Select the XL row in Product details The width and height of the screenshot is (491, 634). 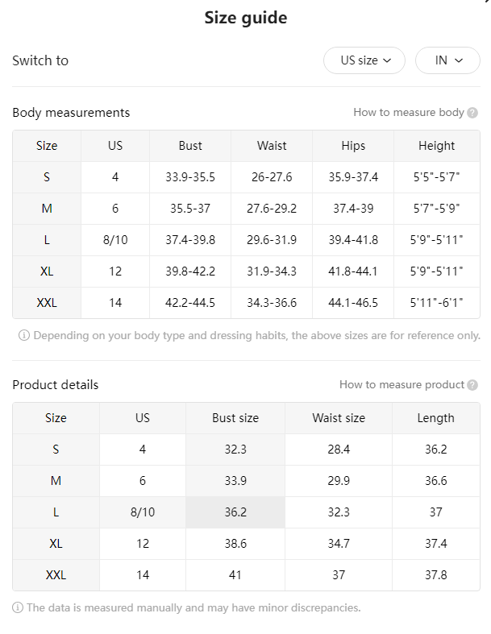tap(246, 544)
